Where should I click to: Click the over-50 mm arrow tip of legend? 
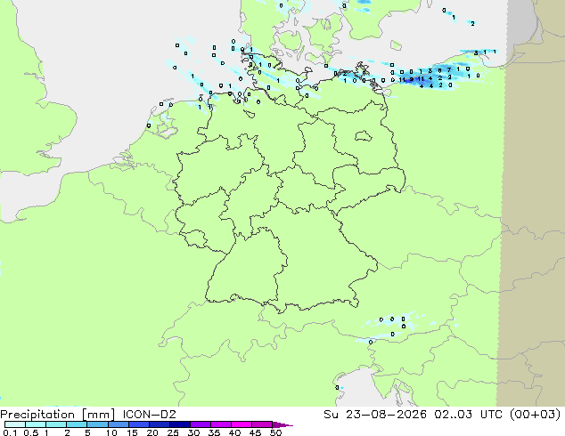coord(282,424)
